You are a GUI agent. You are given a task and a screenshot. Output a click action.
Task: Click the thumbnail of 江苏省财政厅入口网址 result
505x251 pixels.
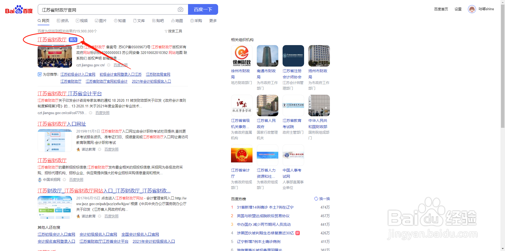[55, 140]
